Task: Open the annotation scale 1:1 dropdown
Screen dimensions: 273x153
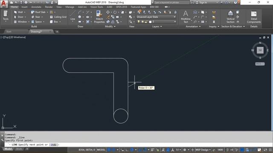Action: [178, 150]
